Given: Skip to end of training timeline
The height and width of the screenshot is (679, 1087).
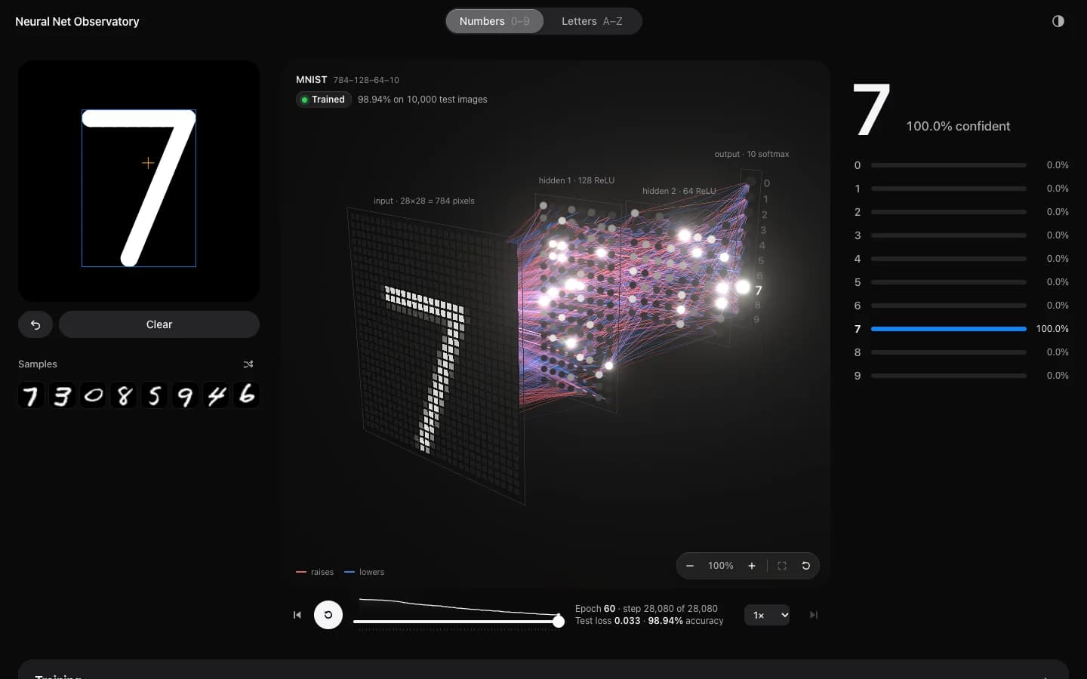Looking at the screenshot, I should point(814,615).
